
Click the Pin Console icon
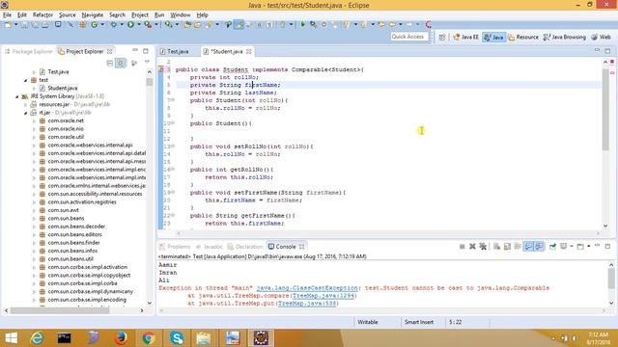[552, 247]
